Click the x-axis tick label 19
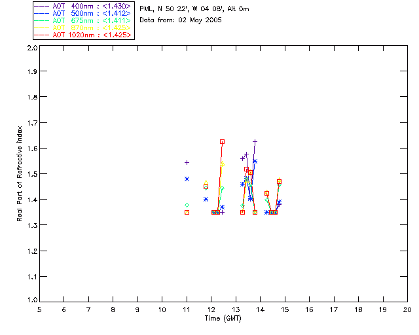This screenshot has width=419, height=335. [383, 309]
